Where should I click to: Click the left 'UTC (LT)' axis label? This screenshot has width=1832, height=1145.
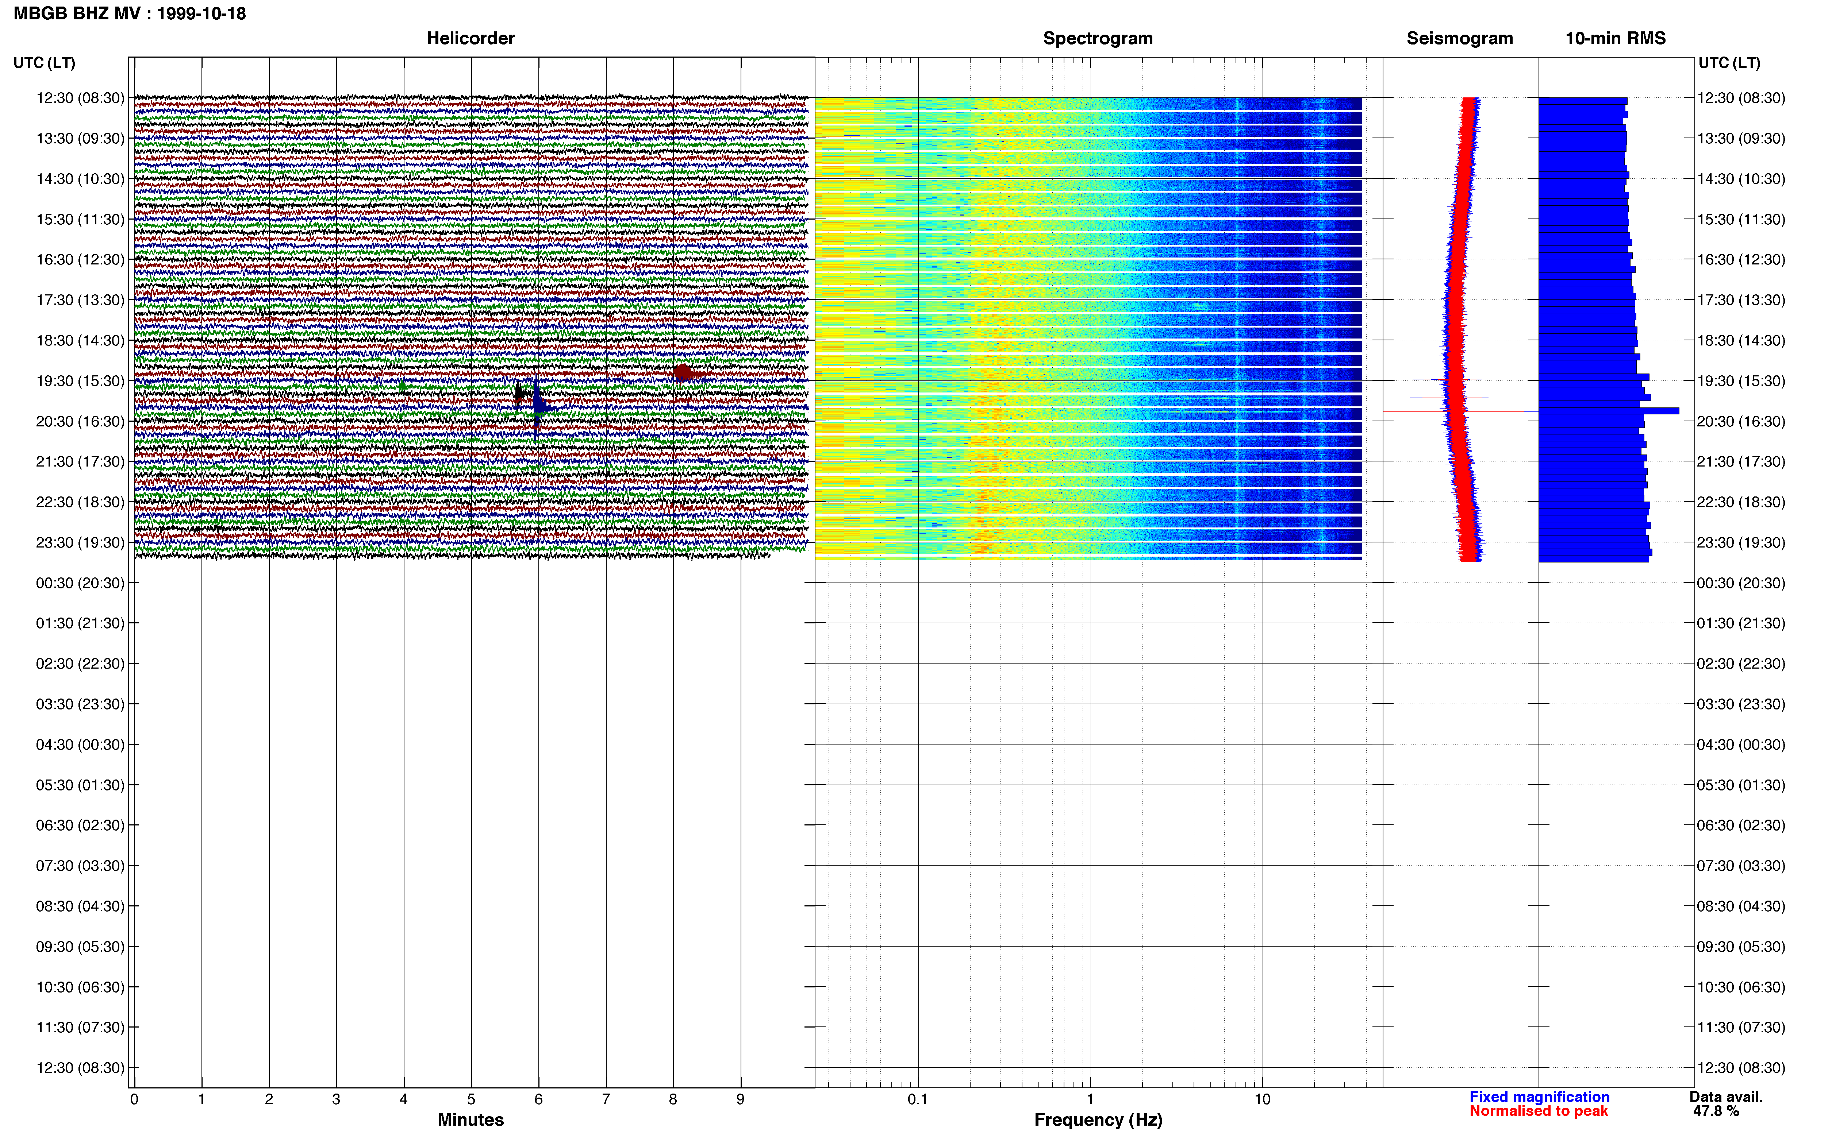point(44,63)
